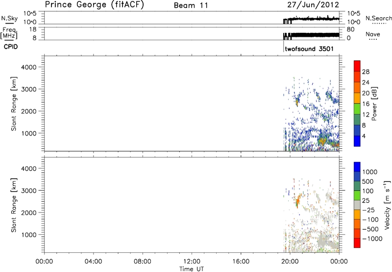
Task: Click the "08:00" time tick label
Action: [x=143, y=262]
